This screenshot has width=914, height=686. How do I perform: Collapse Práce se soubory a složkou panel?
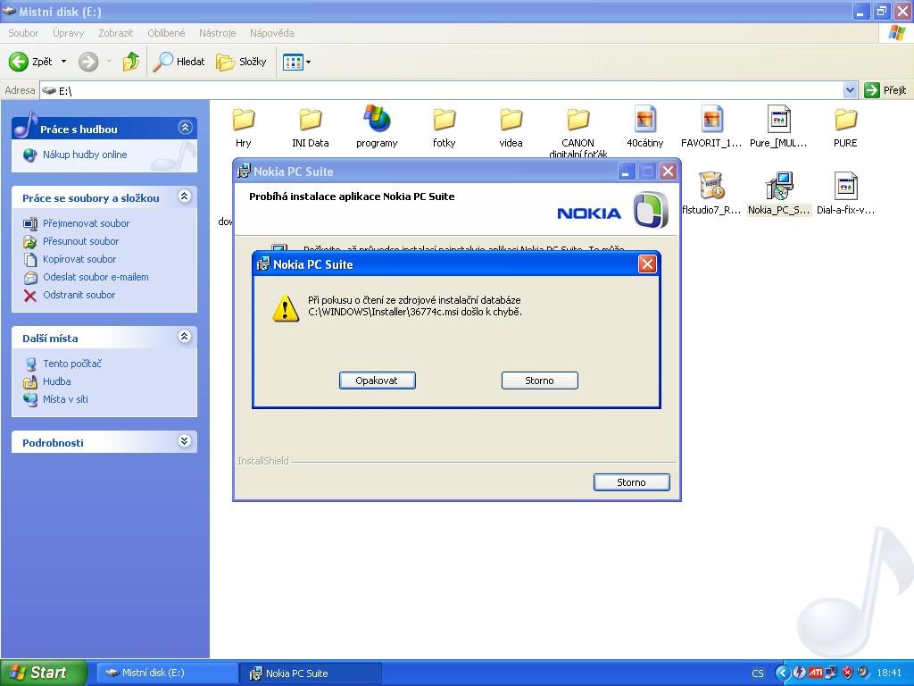(185, 197)
